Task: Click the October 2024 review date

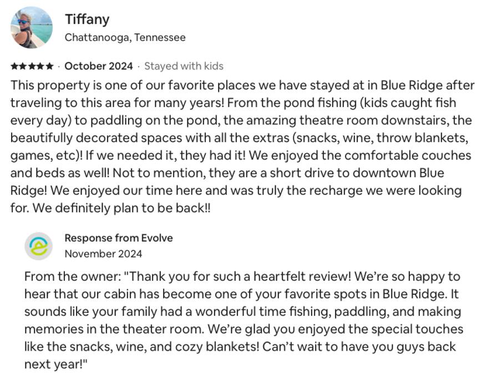Action: tap(99, 67)
